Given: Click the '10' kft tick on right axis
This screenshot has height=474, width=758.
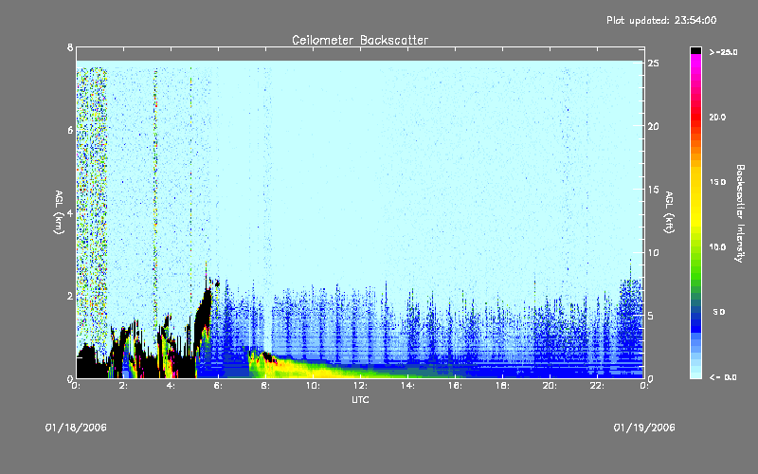Looking at the screenshot, I should point(653,252).
